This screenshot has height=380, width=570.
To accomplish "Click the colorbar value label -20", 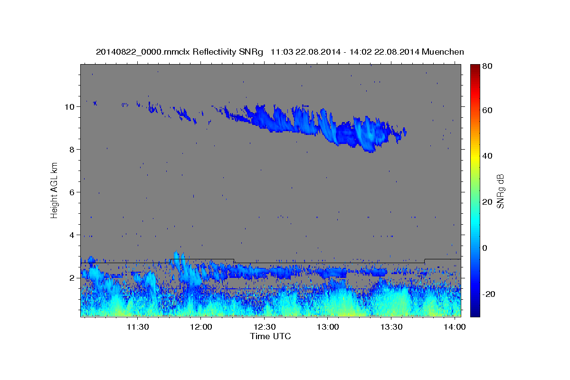I will pos(489,294).
